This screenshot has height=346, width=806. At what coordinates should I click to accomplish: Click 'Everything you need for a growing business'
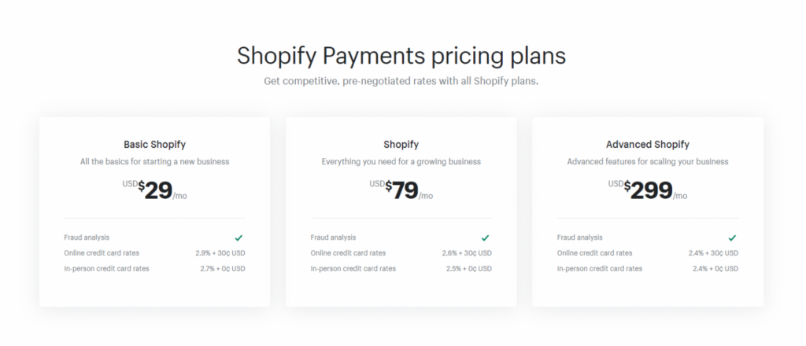(x=401, y=162)
